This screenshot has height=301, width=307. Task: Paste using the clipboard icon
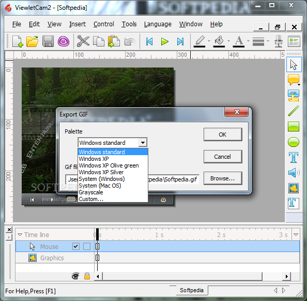point(114,41)
